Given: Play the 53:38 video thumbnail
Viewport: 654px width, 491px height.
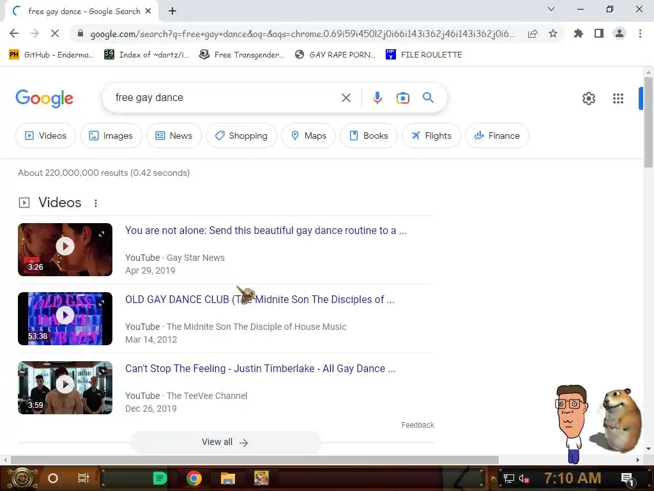Looking at the screenshot, I should pos(65,318).
